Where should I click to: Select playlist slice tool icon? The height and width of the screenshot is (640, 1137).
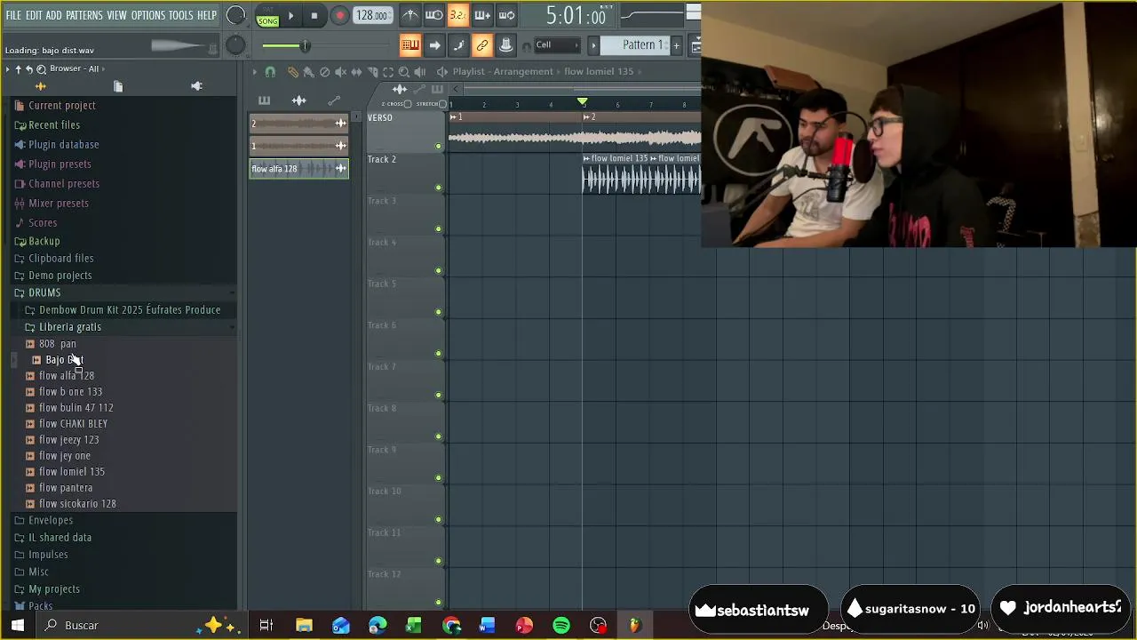(372, 71)
